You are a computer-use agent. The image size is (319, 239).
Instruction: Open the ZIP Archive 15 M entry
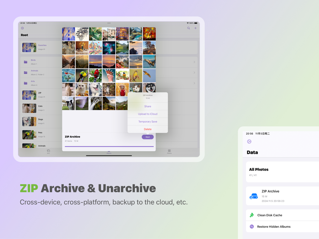tap(282, 196)
